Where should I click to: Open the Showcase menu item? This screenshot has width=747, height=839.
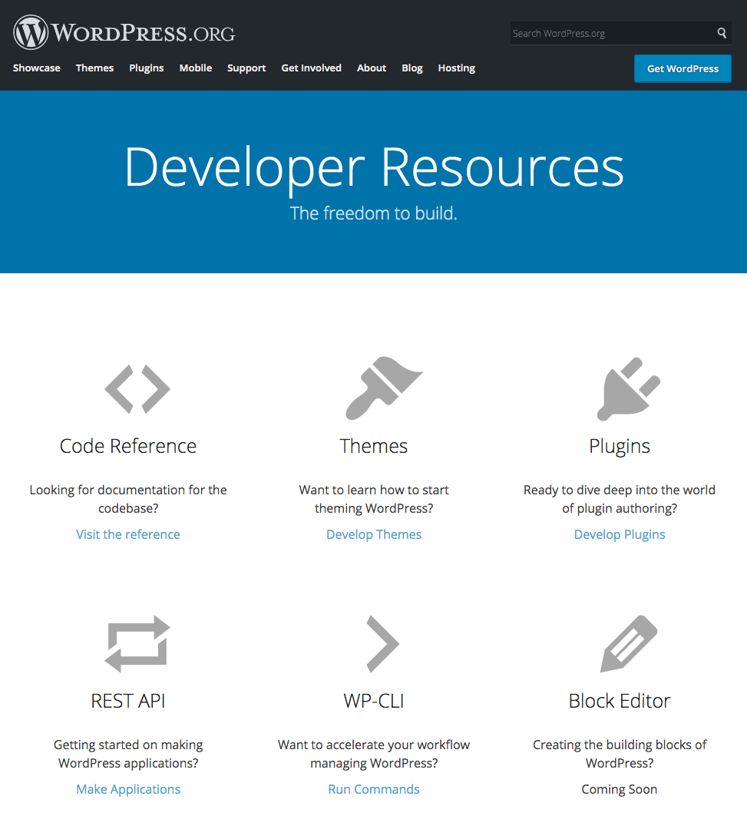point(36,68)
